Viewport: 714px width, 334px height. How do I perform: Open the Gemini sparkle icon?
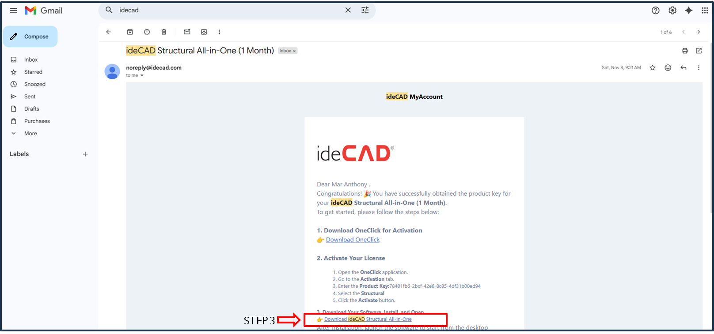coord(689,11)
